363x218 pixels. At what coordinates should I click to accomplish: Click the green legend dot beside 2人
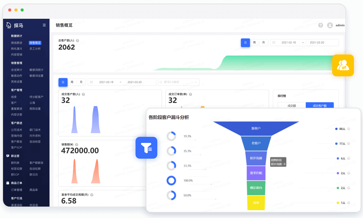pyautogui.click(x=338, y=188)
